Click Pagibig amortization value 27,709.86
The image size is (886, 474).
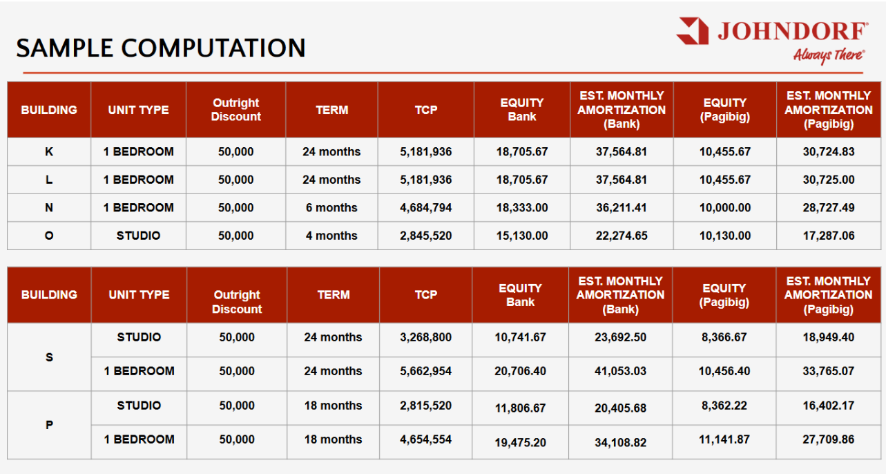828,439
